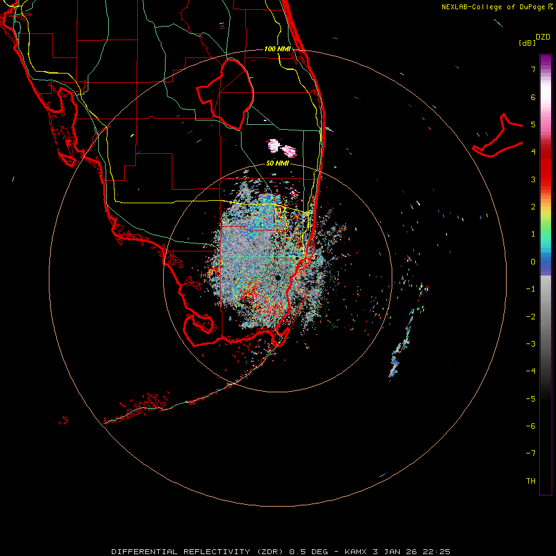Click the DZD product label above colorbar

click(543, 37)
